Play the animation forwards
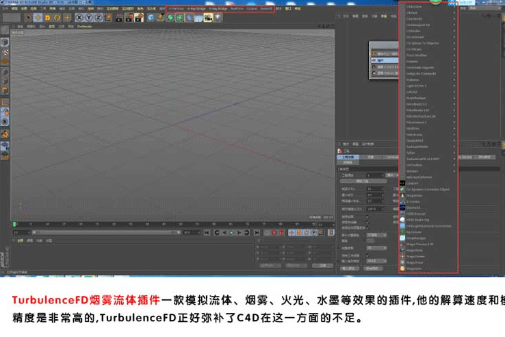505x337 pixels. point(231,232)
